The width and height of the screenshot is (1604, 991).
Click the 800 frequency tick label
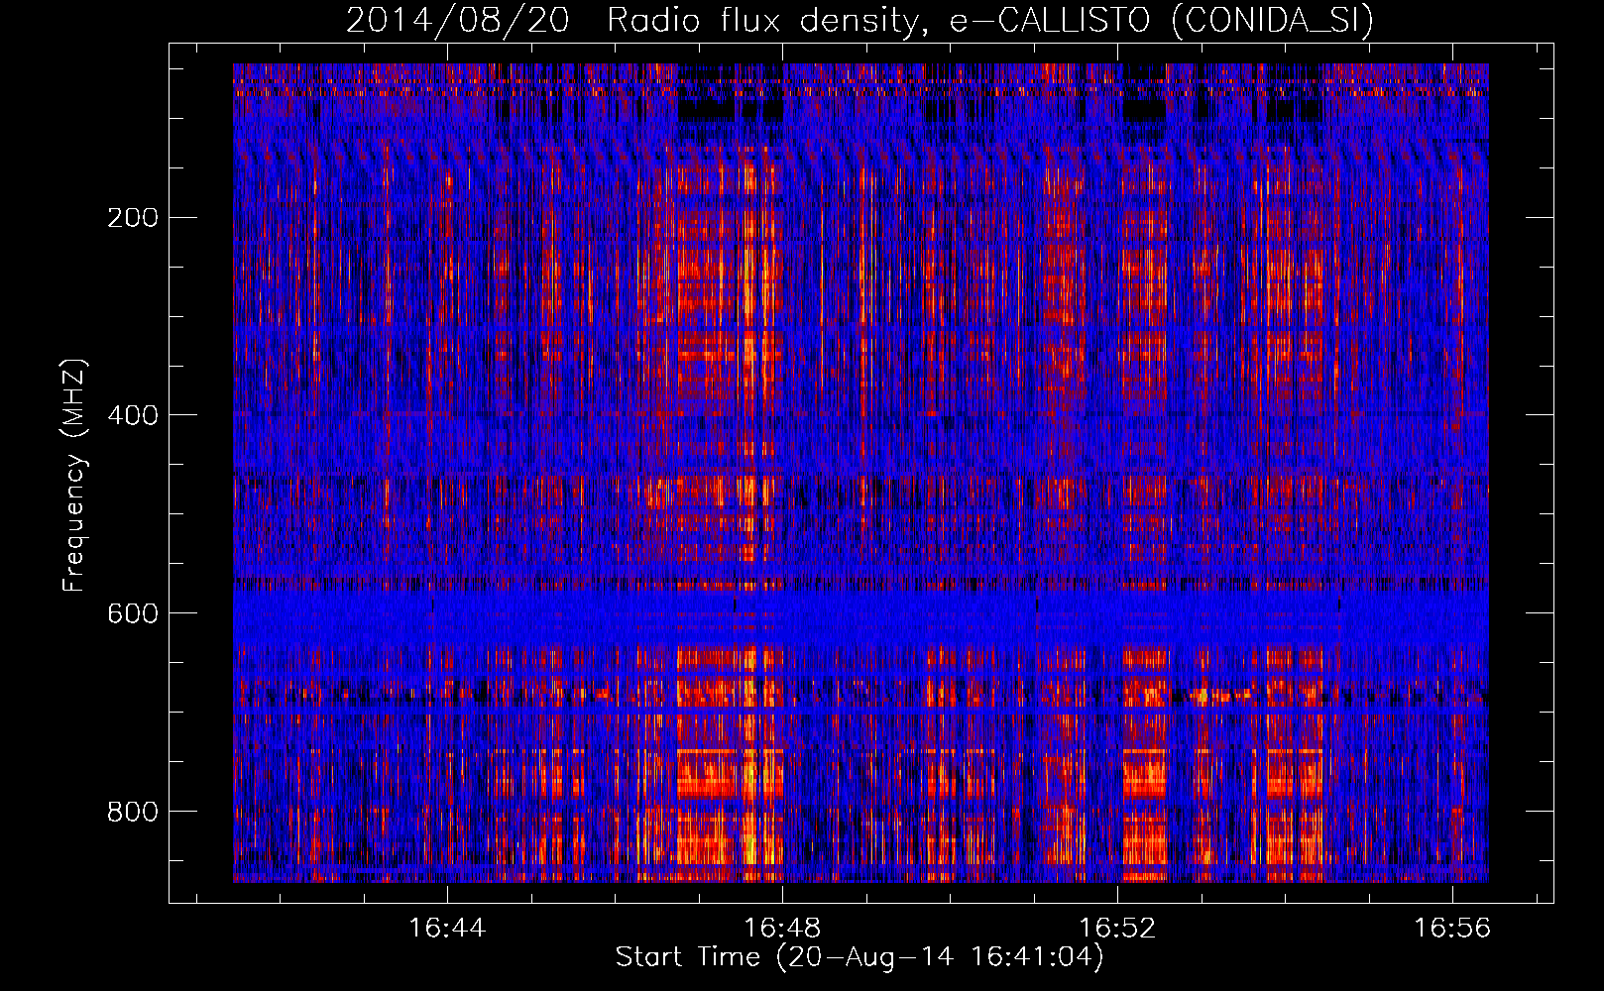pos(132,813)
